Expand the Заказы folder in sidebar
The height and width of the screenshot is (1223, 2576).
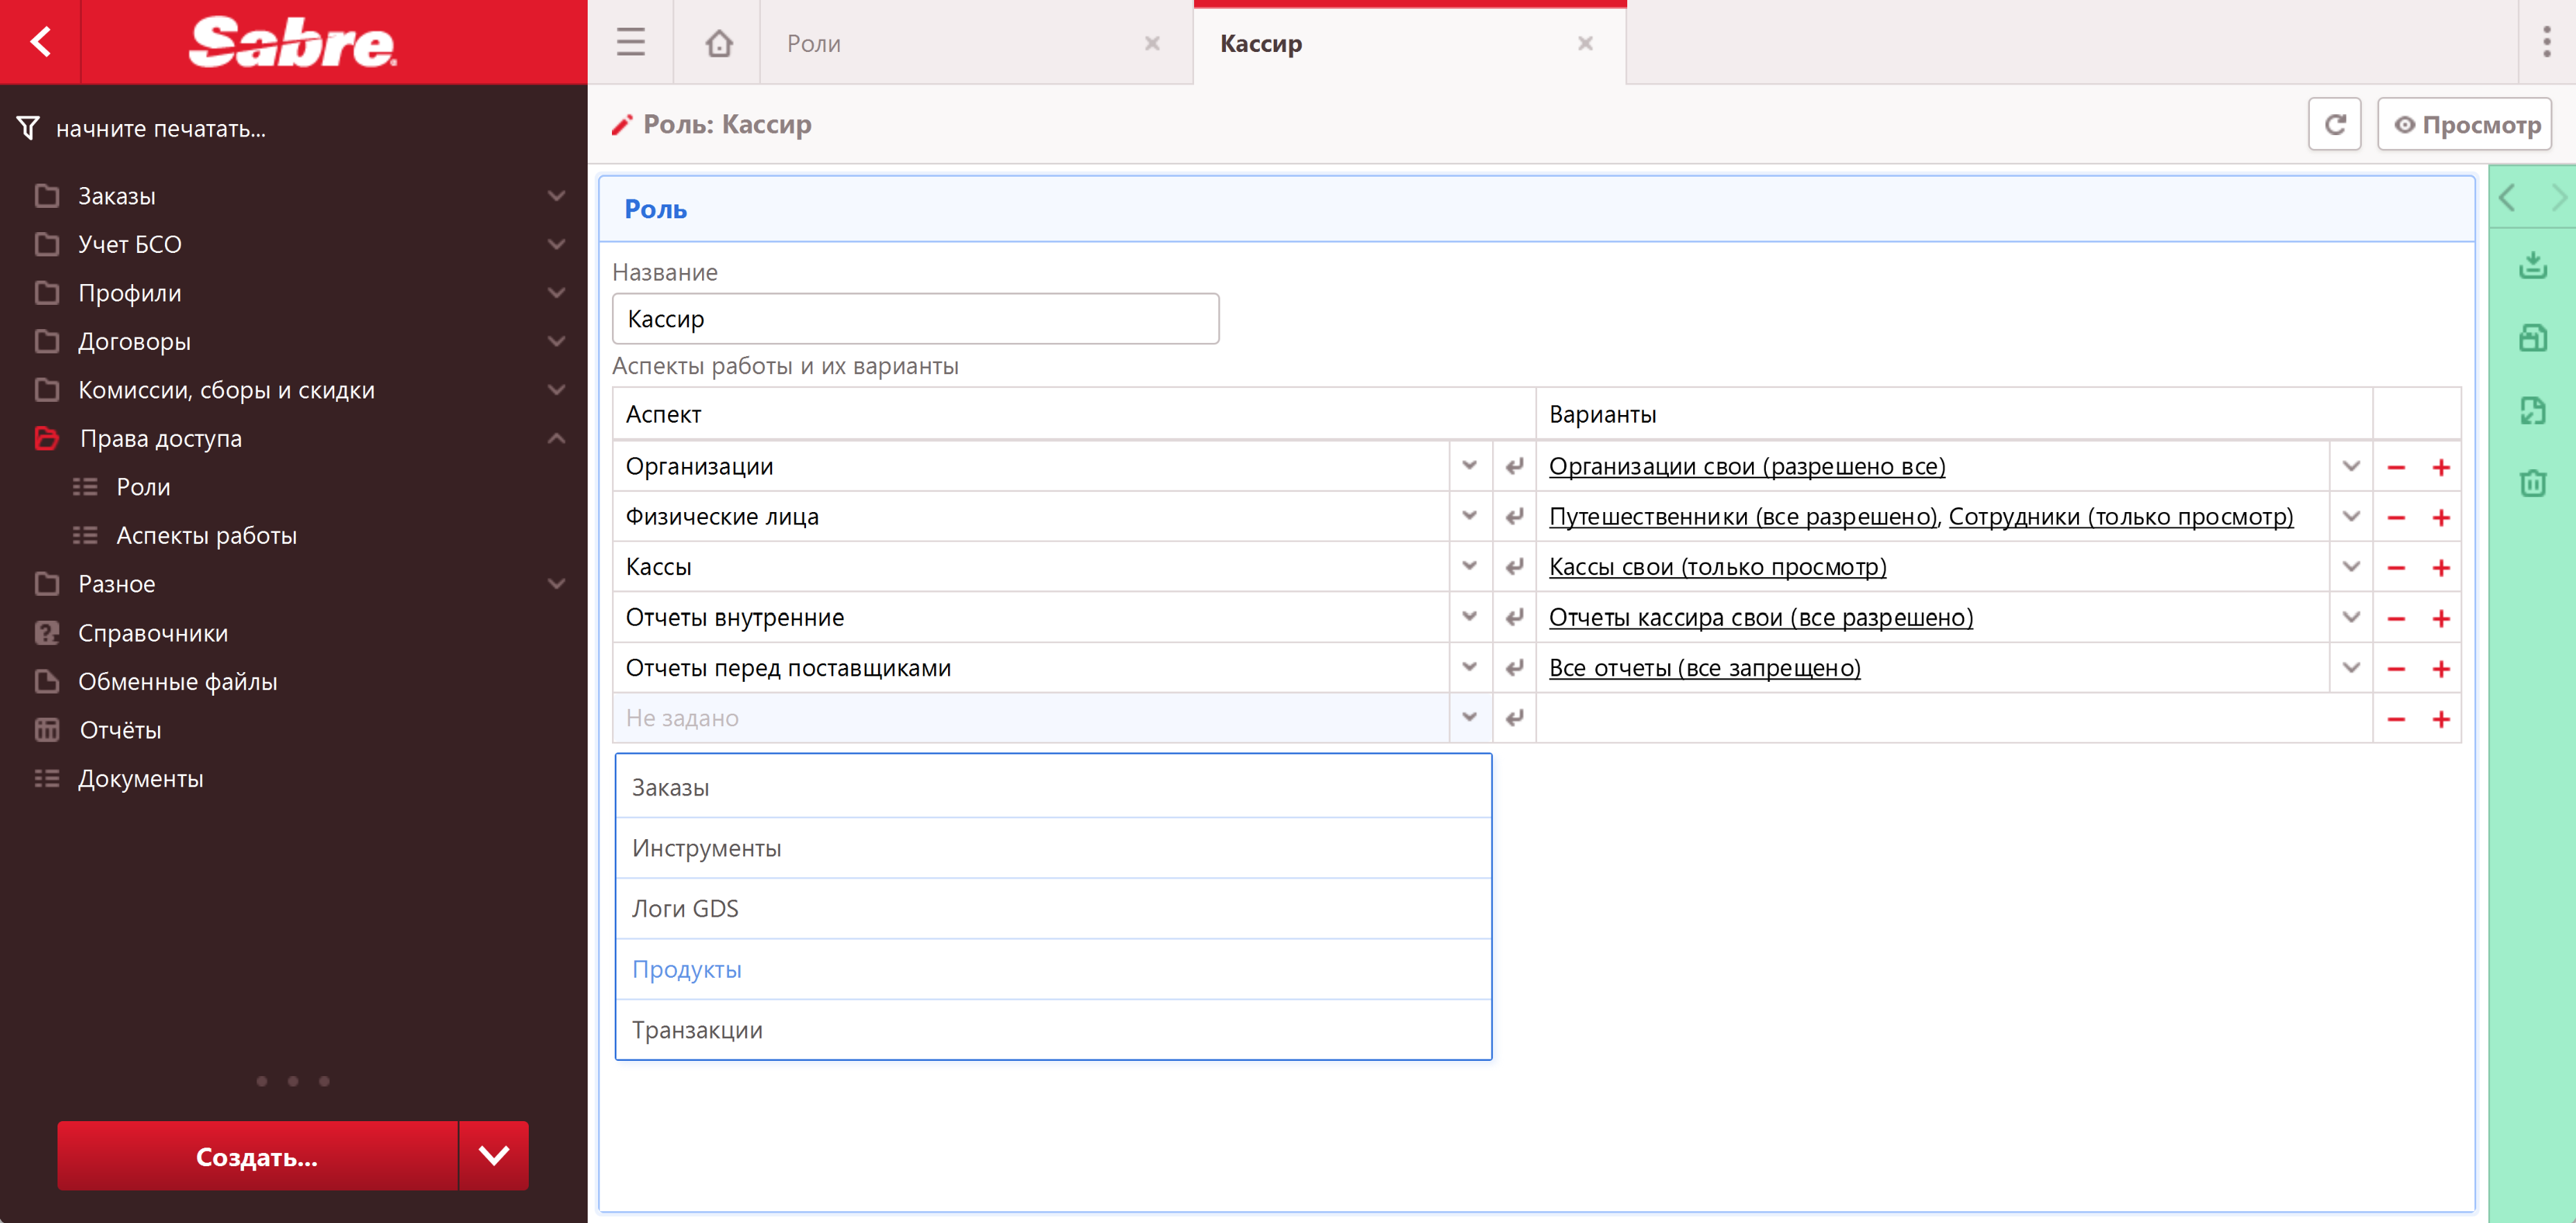(x=556, y=196)
